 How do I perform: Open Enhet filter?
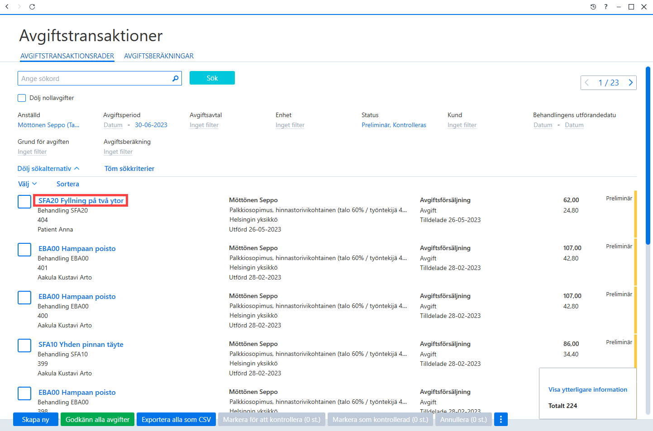290,125
